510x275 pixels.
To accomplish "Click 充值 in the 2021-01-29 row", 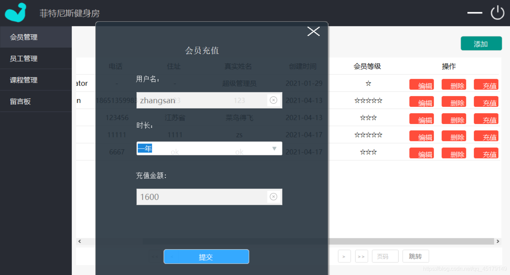I will (486, 85).
